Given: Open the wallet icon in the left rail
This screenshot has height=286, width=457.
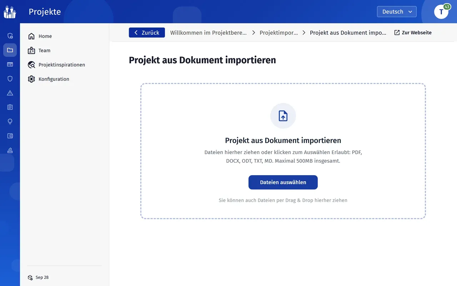Looking at the screenshot, I should 10,136.
